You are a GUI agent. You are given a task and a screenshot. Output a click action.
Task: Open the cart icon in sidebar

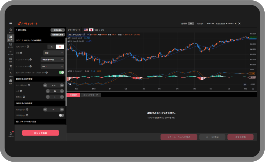pyautogui.click(x=11, y=66)
